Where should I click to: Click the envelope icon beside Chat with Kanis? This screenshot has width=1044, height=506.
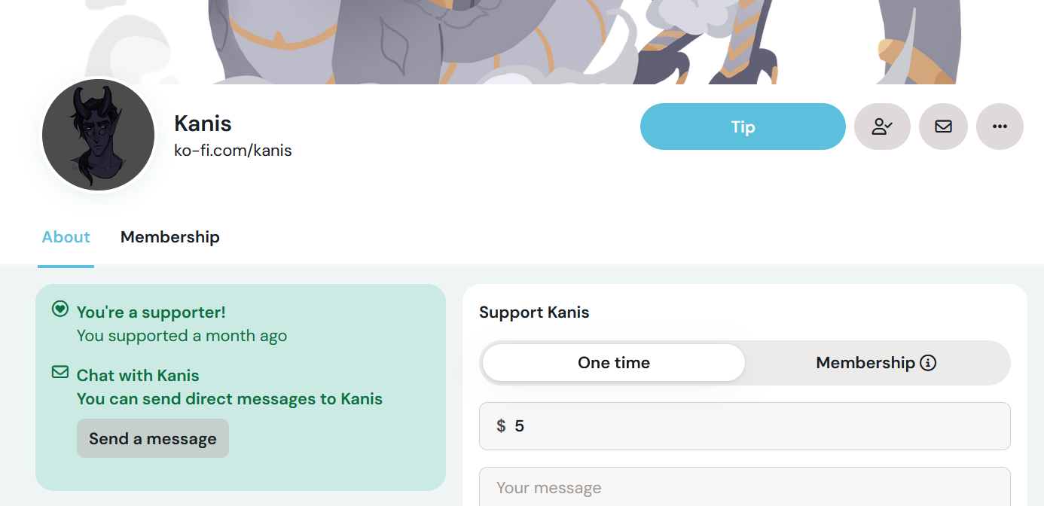pyautogui.click(x=60, y=372)
